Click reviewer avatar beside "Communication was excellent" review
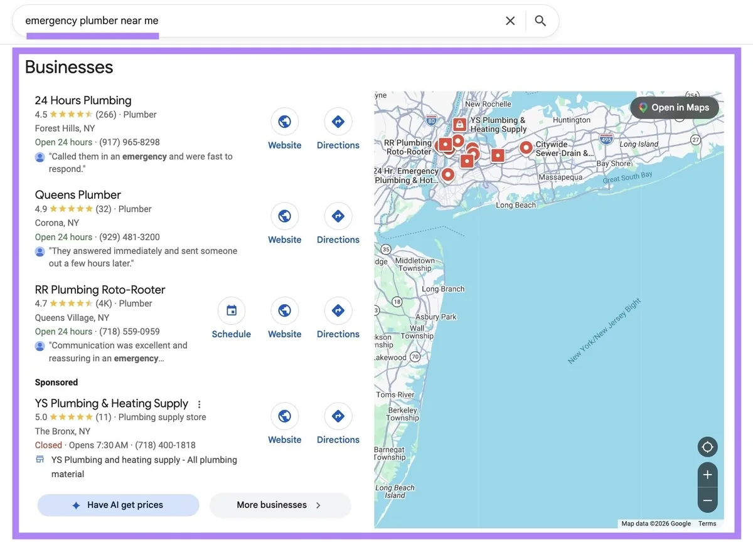The width and height of the screenshot is (753, 548). (40, 346)
